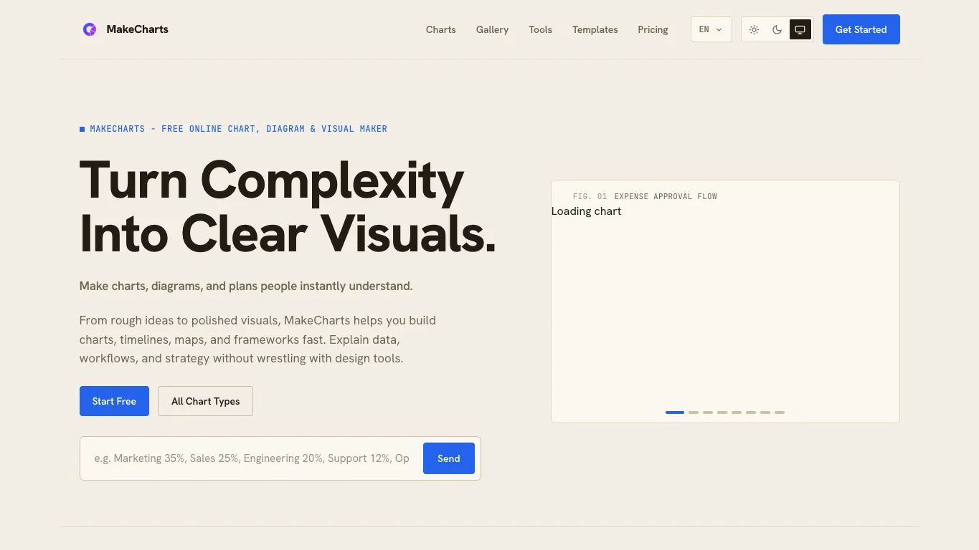The image size is (979, 550).
Task: Click the MakeCharts brand name text
Action: pyautogui.click(x=137, y=29)
